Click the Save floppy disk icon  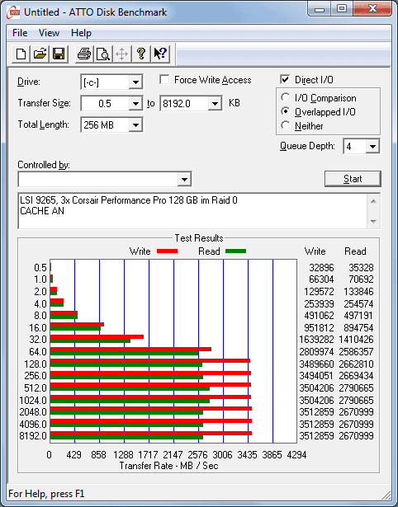(x=59, y=54)
